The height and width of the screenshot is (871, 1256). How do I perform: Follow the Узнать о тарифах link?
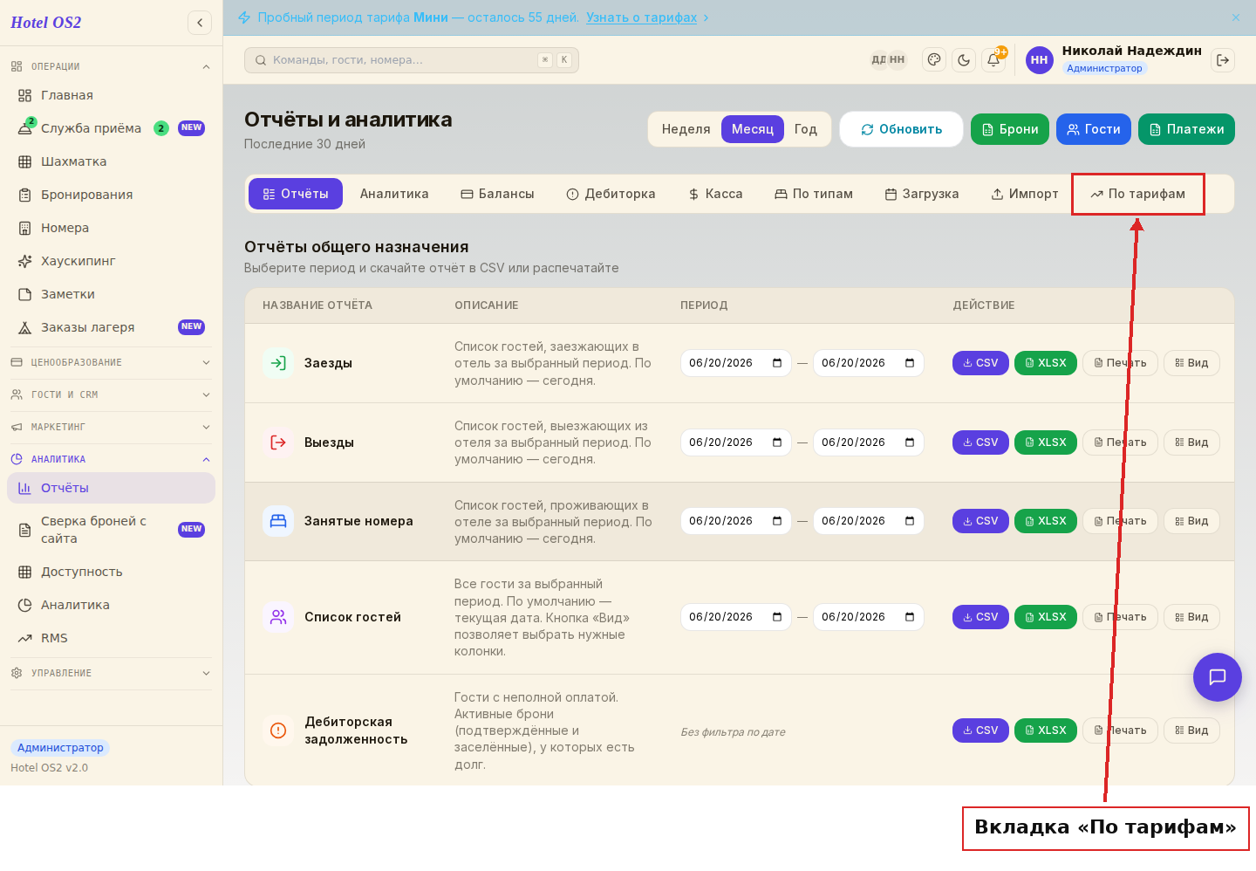[641, 17]
